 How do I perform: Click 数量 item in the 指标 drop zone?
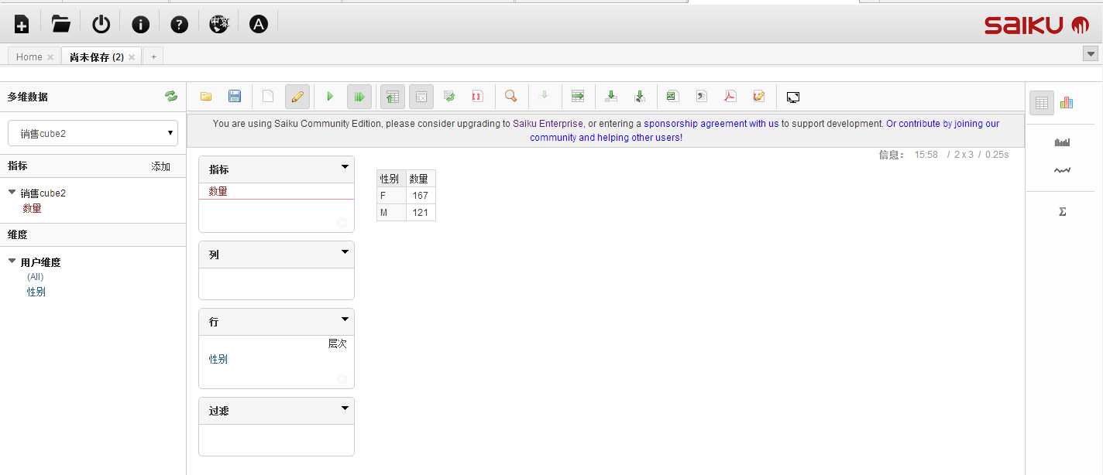click(218, 191)
